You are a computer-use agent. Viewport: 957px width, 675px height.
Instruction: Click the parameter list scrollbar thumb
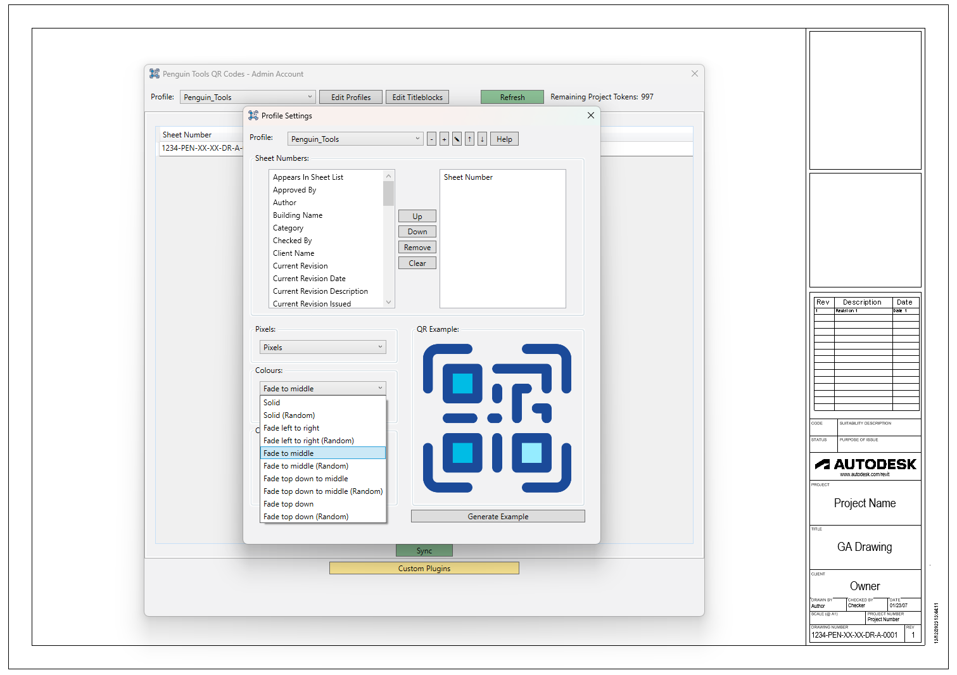389,194
